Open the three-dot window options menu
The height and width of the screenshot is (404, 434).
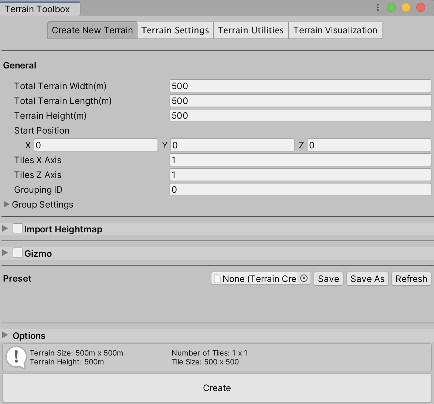[x=377, y=7]
